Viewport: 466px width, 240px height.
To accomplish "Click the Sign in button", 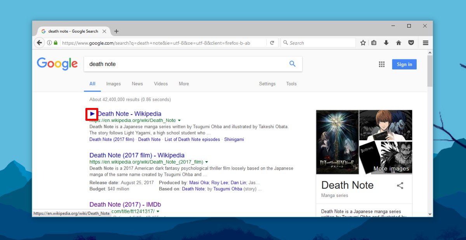I will point(404,64).
